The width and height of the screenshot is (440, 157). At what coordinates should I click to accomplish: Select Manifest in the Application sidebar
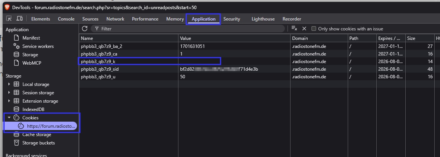pos(31,38)
